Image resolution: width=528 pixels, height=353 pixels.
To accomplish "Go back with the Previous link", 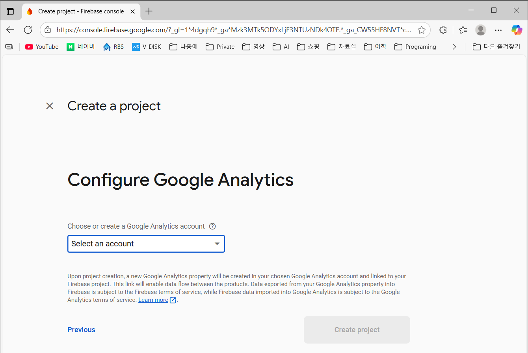I will tap(81, 330).
